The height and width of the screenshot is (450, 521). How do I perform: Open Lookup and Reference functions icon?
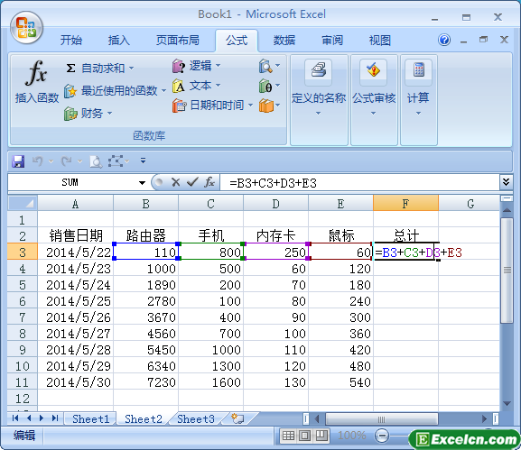(x=265, y=66)
